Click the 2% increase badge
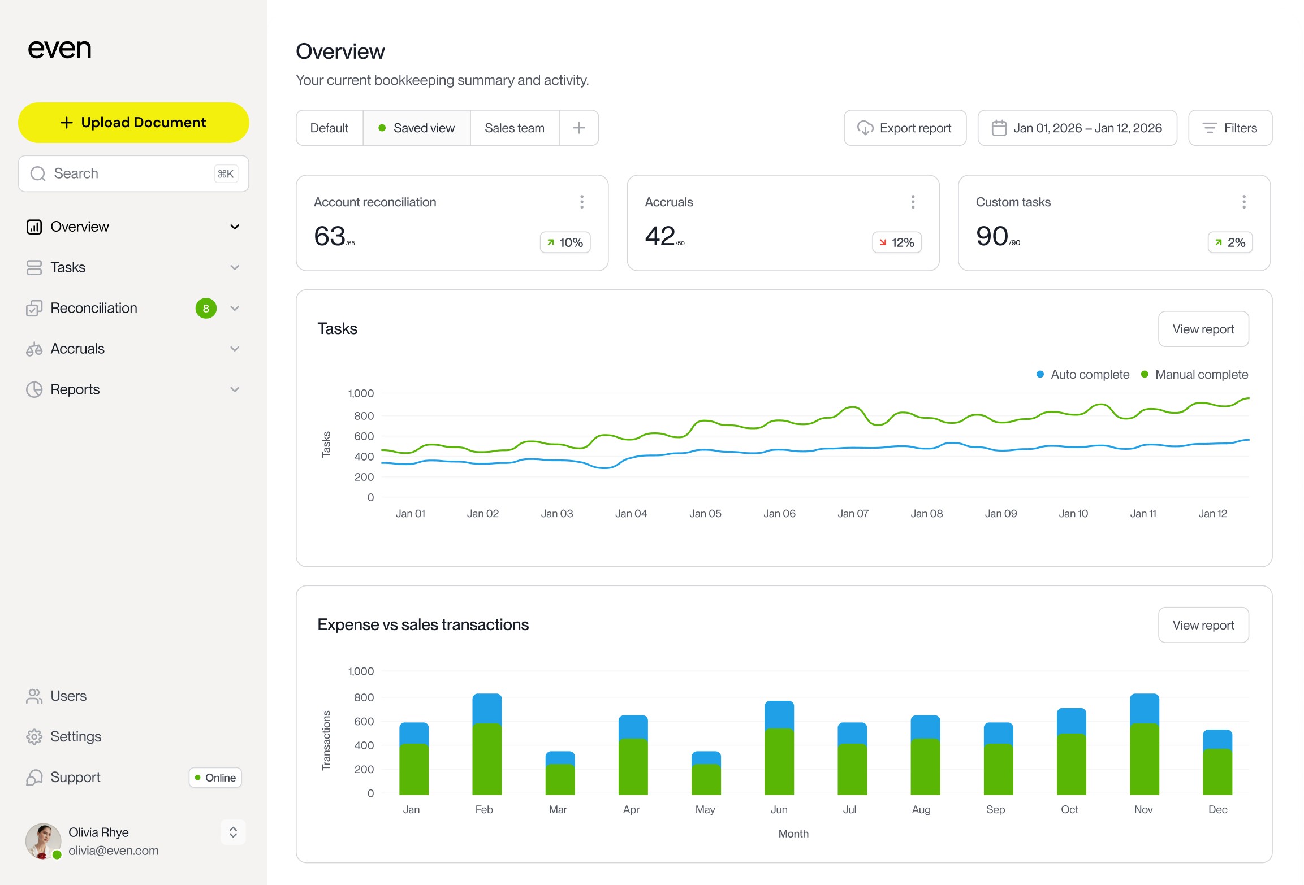The height and width of the screenshot is (885, 1304). pyautogui.click(x=1230, y=242)
